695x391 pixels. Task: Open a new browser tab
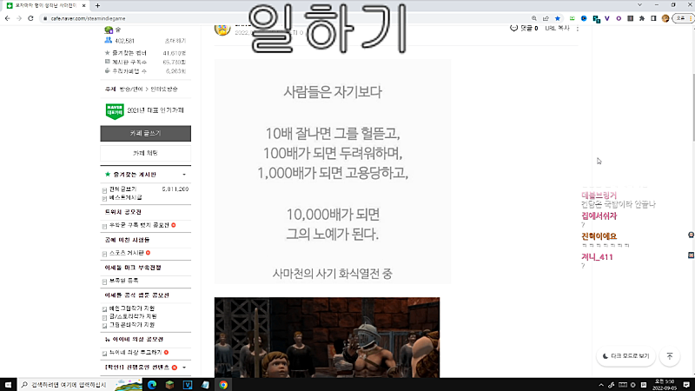(97, 5)
